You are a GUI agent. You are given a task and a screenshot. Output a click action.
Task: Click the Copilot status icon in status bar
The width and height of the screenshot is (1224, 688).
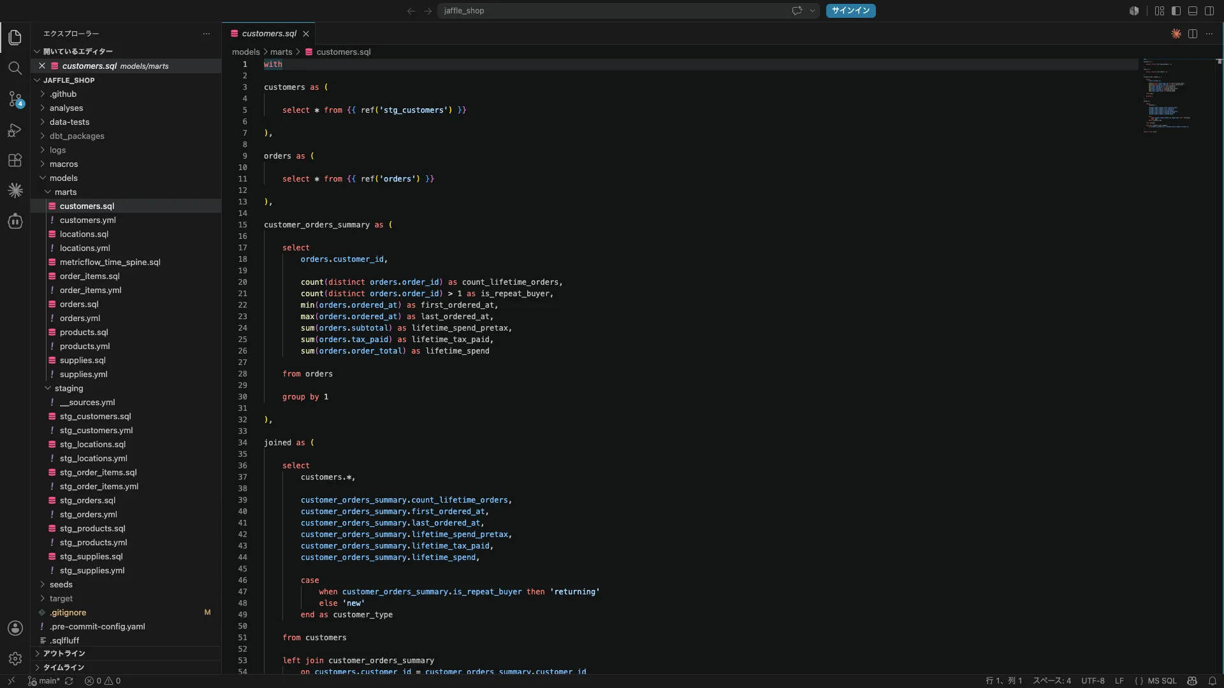point(1192,681)
